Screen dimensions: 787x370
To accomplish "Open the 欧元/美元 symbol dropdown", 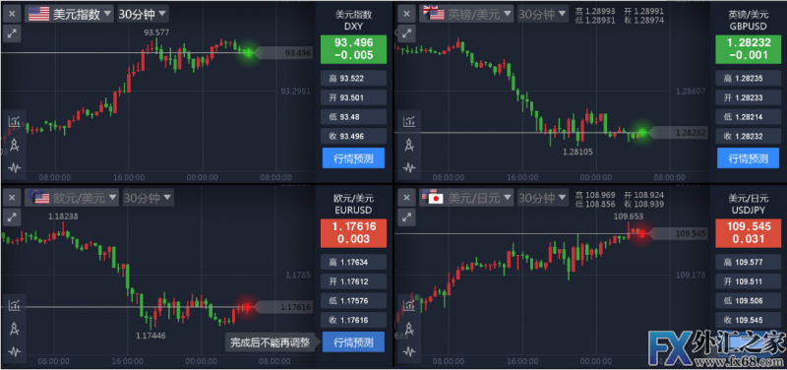I will tap(72, 198).
